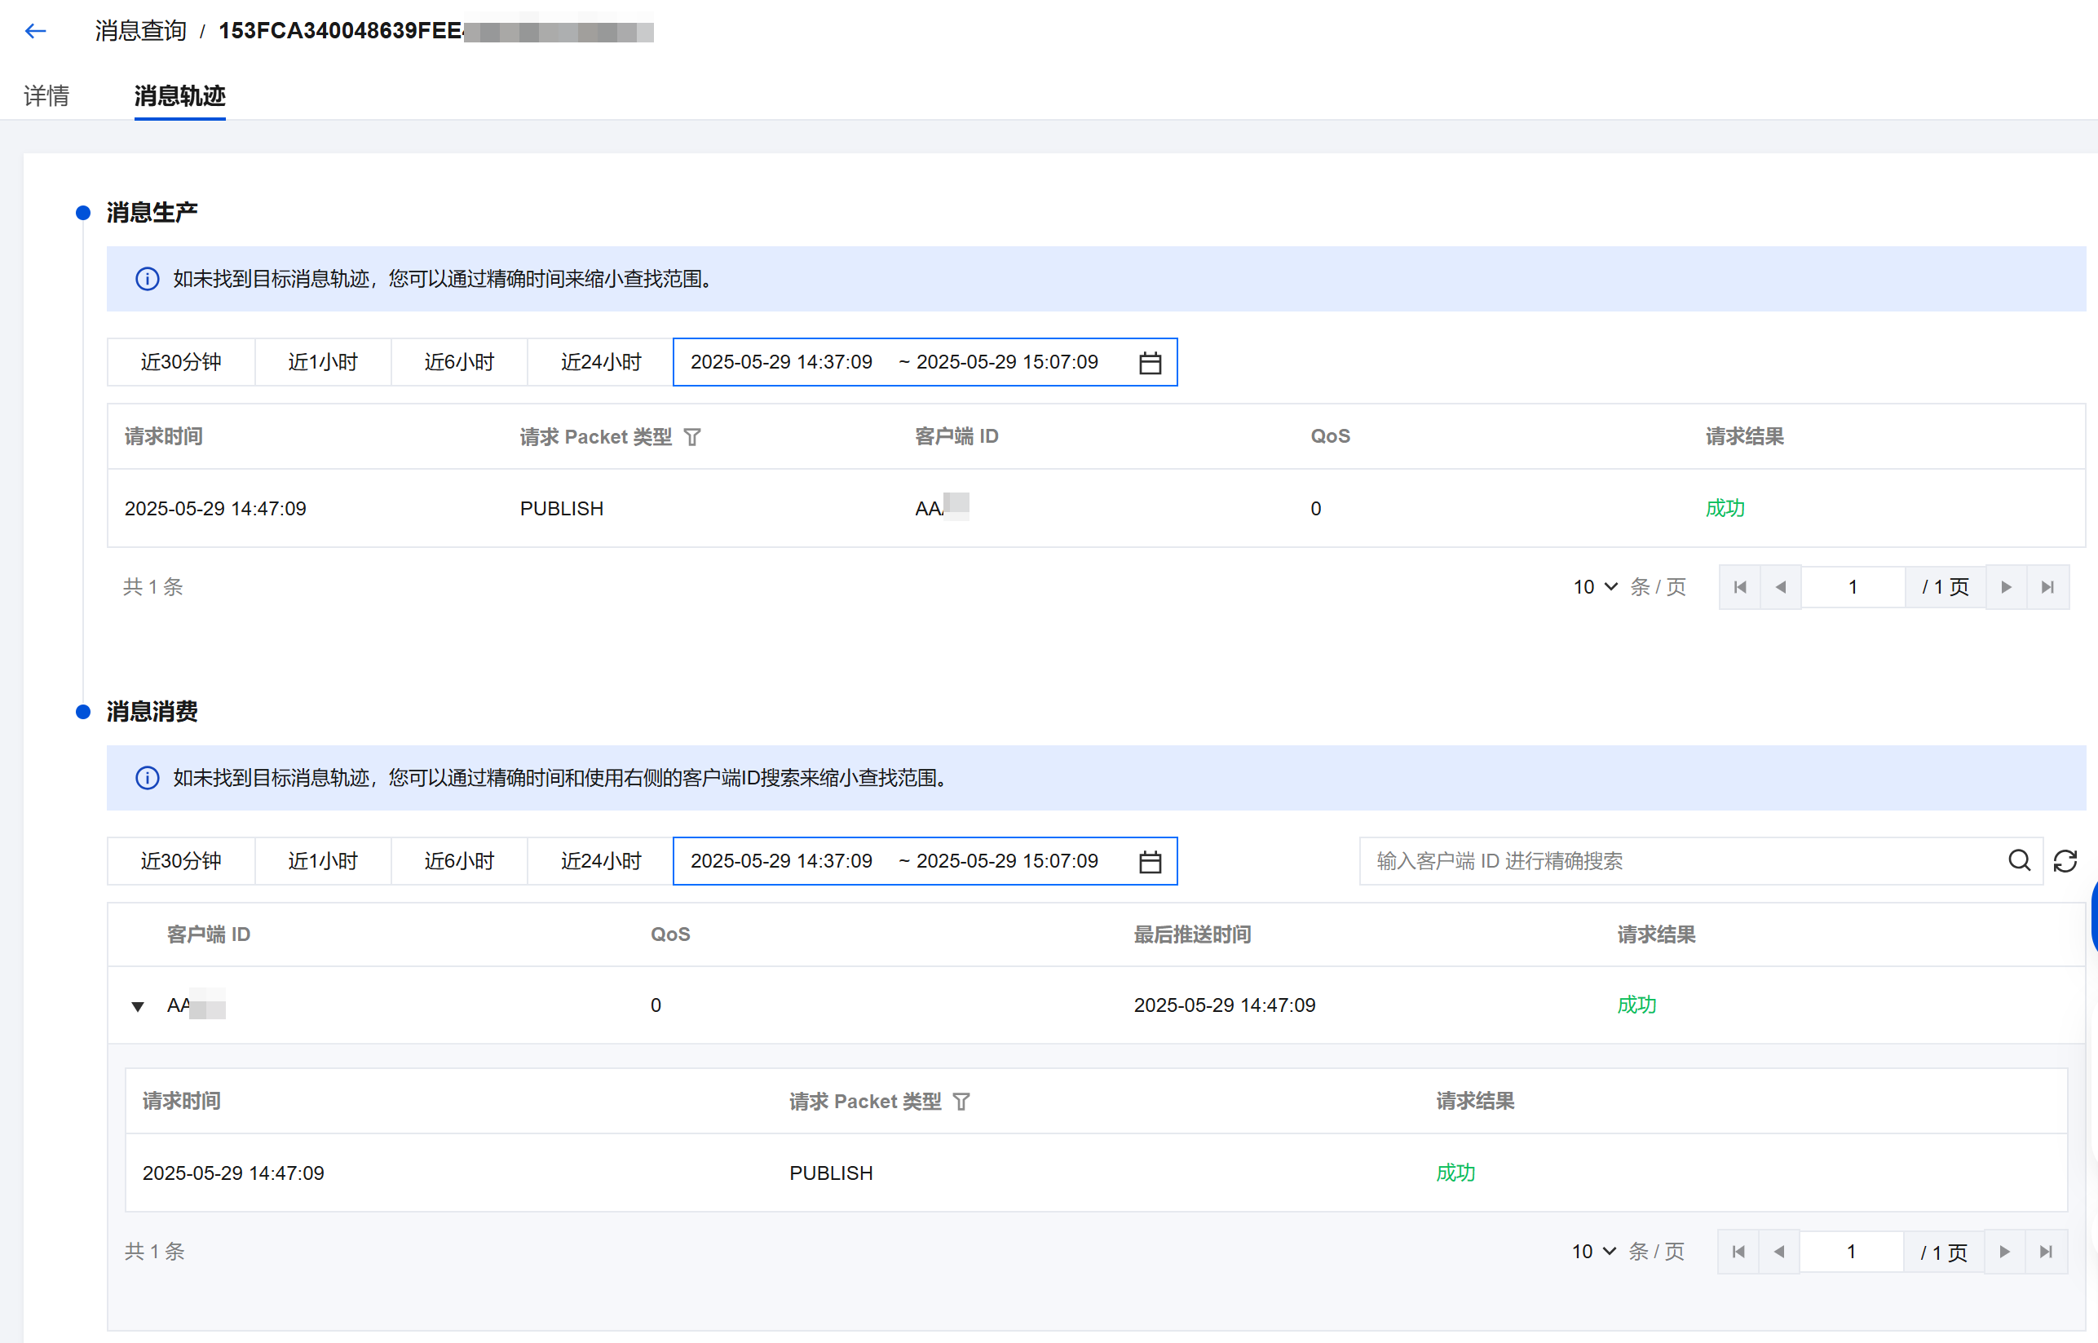The height and width of the screenshot is (1343, 2098).
Task: Select 近6小时 in consumption time filter
Action: (x=459, y=861)
